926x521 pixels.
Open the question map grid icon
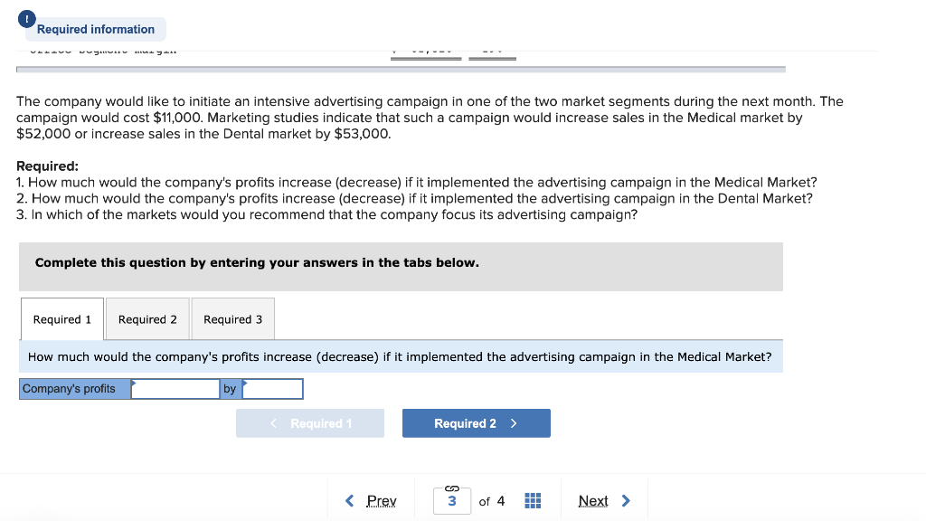pos(532,500)
